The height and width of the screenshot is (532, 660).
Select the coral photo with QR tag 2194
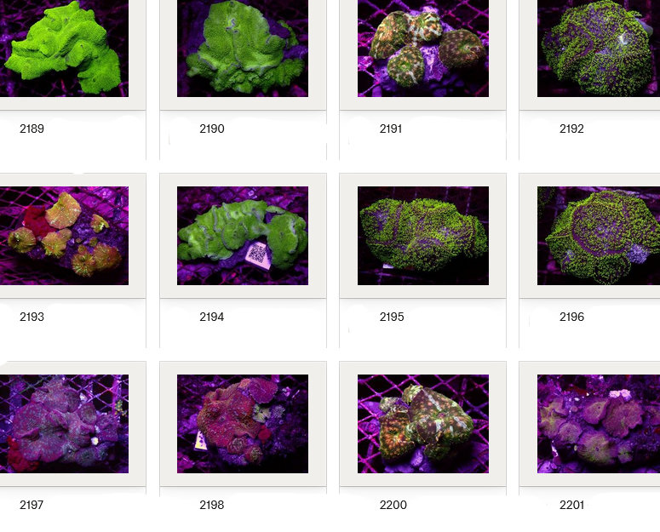(243, 236)
